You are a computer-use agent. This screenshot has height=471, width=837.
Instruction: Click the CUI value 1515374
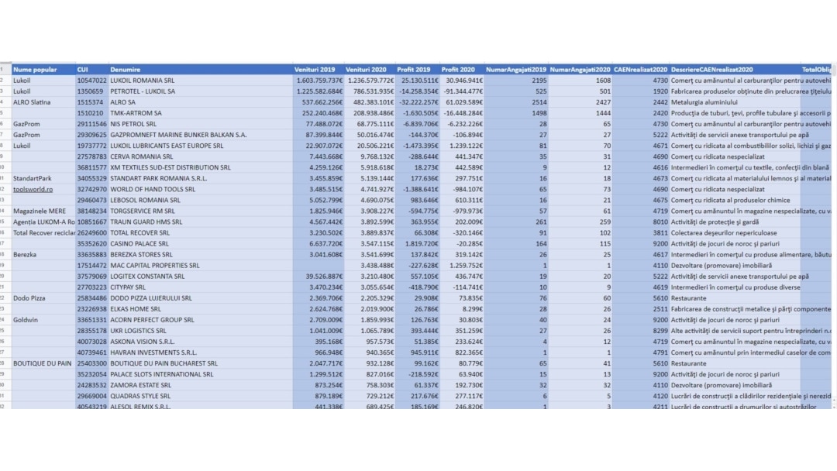(x=91, y=102)
